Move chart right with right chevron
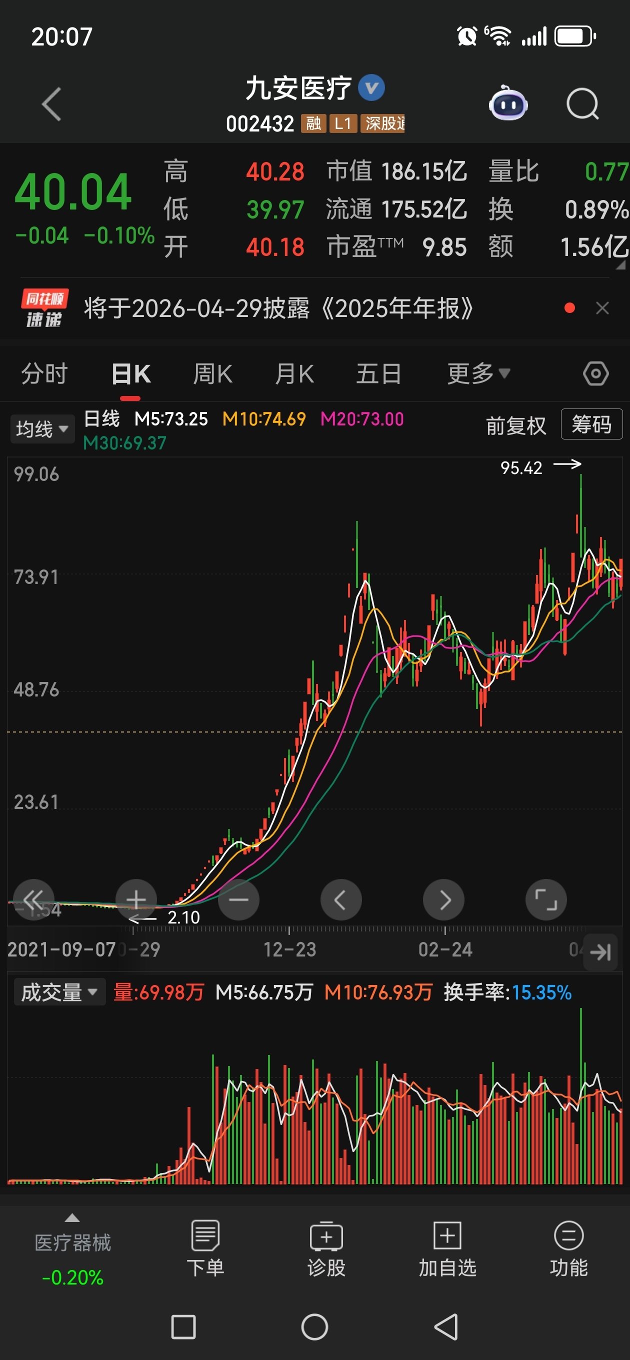Viewport: 630px width, 1360px height. (x=443, y=899)
